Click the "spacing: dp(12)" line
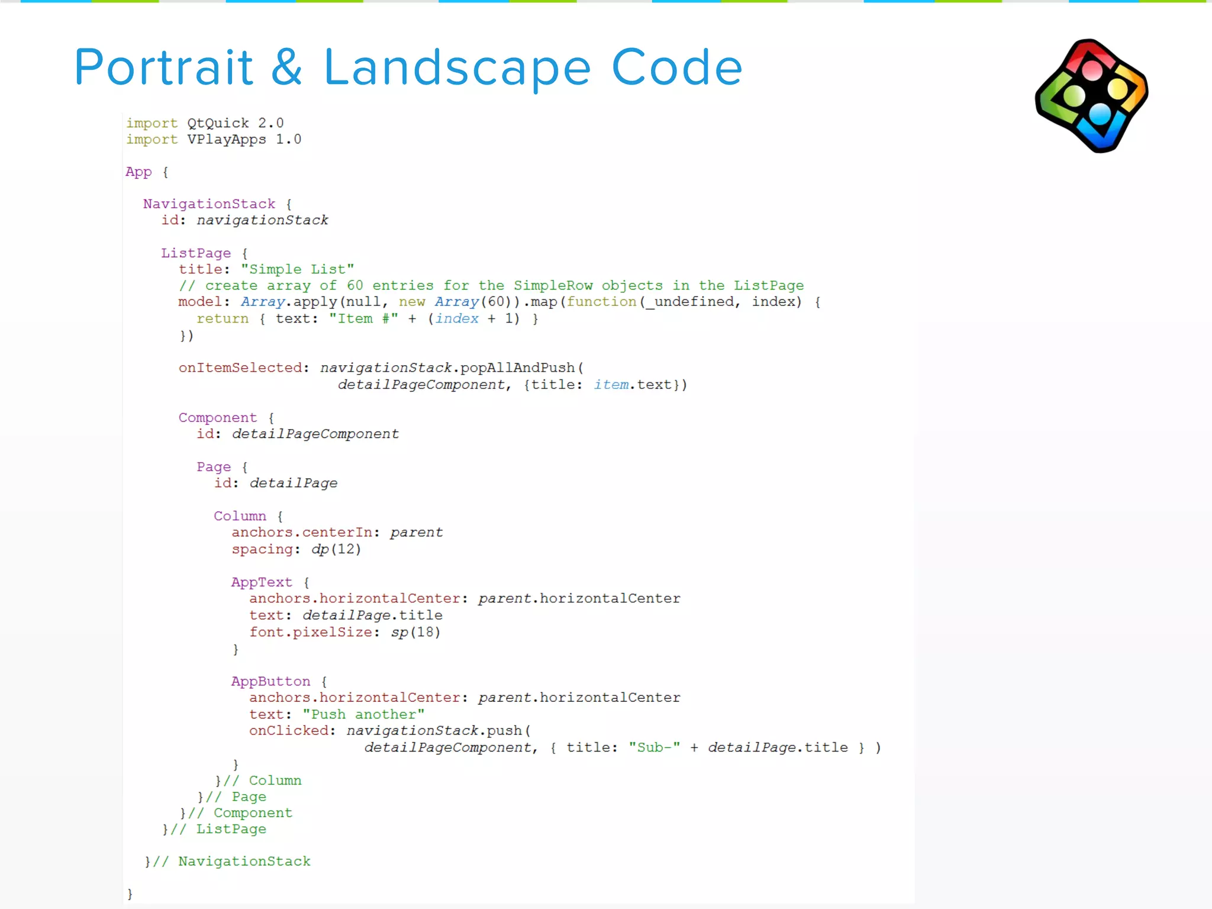Viewport: 1212px width, 909px height. pyautogui.click(x=296, y=549)
